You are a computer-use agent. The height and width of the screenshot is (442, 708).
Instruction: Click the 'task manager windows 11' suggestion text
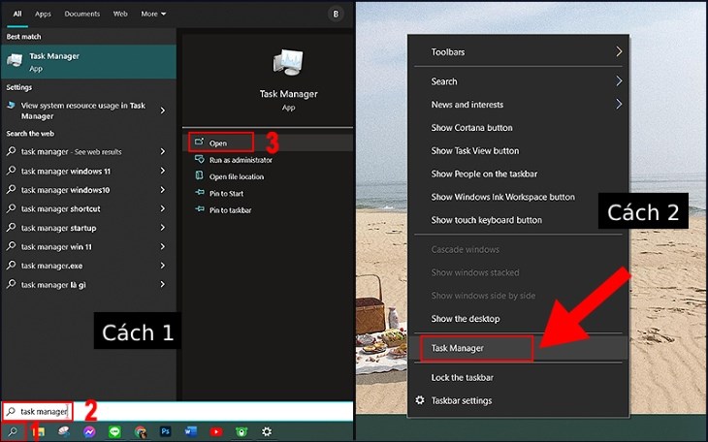pos(66,172)
